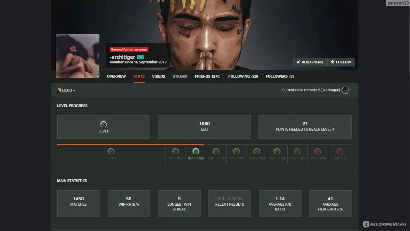Open the Stream tab

pos(180,76)
